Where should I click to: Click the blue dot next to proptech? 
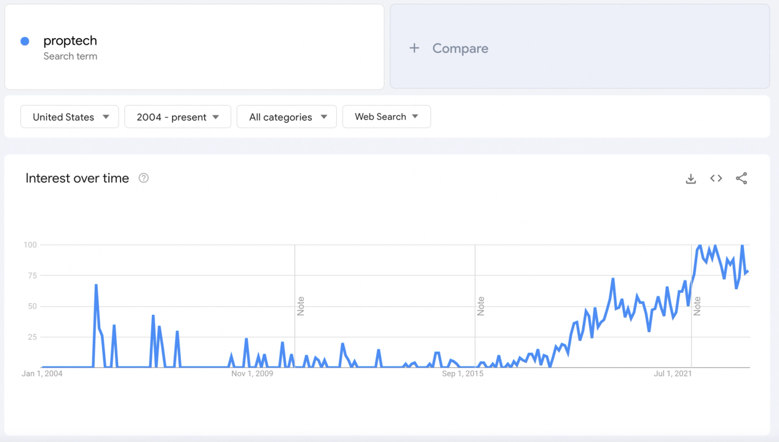coord(25,41)
